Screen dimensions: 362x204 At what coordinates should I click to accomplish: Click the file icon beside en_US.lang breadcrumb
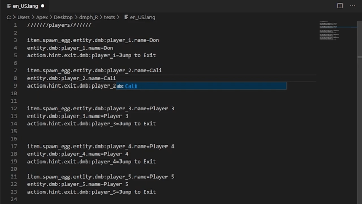tap(126, 17)
